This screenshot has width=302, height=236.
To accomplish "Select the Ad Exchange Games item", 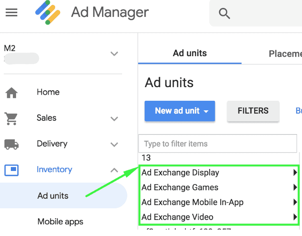I will point(218,187).
